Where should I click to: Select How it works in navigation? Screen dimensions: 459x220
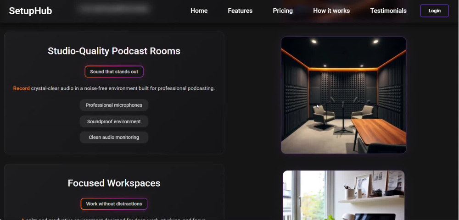pyautogui.click(x=331, y=11)
